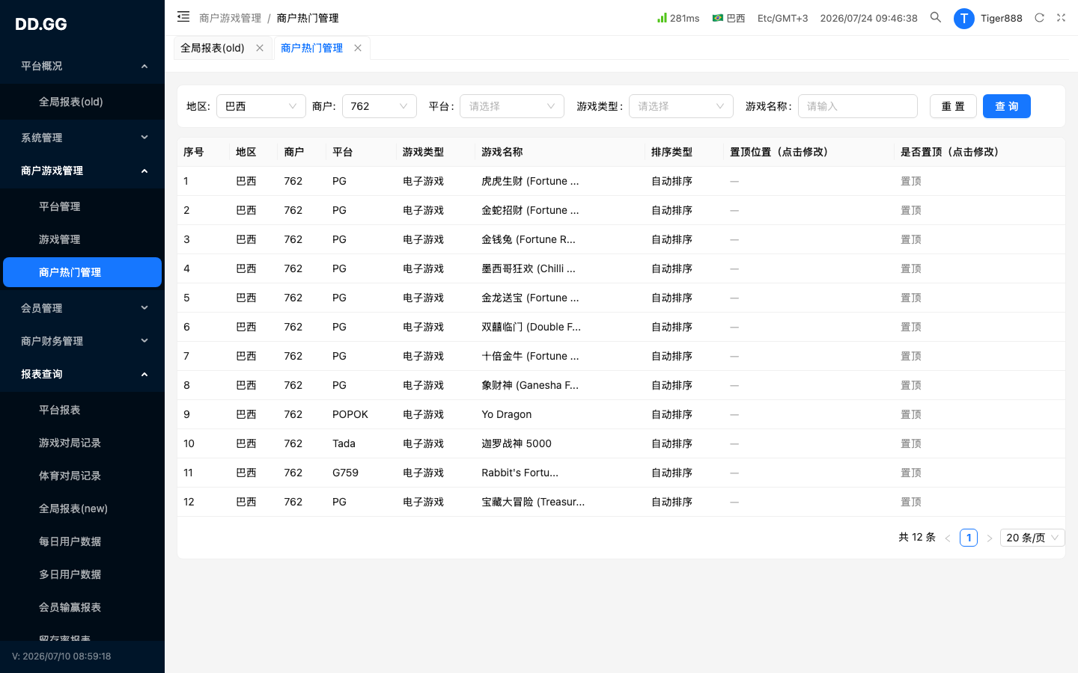Image resolution: width=1078 pixels, height=673 pixels.
Task: Check the 281ms network latency indicator
Action: [678, 18]
